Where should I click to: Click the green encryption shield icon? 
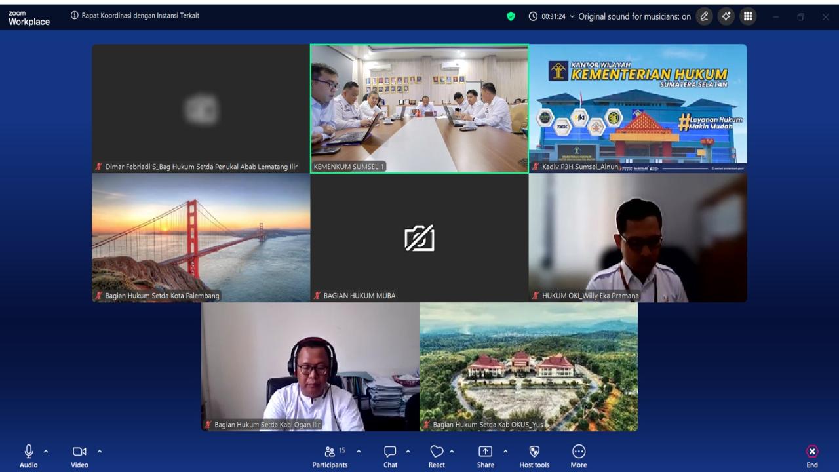click(x=511, y=16)
